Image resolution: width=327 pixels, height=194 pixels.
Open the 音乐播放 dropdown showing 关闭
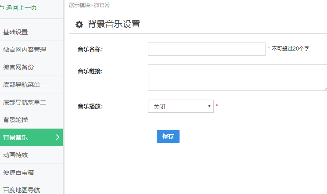[x=180, y=106]
